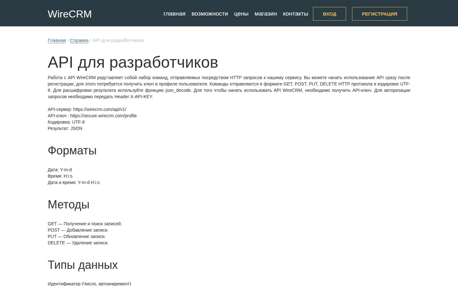458x286 pixels.
Task: Click the 'Время: H:i:s' line
Action: (x=60, y=176)
